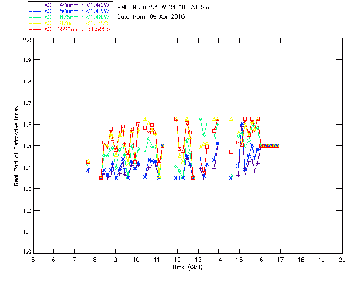Click the y-axis tick label 1.9
This screenshot has width=352, height=281.
pos(27,60)
